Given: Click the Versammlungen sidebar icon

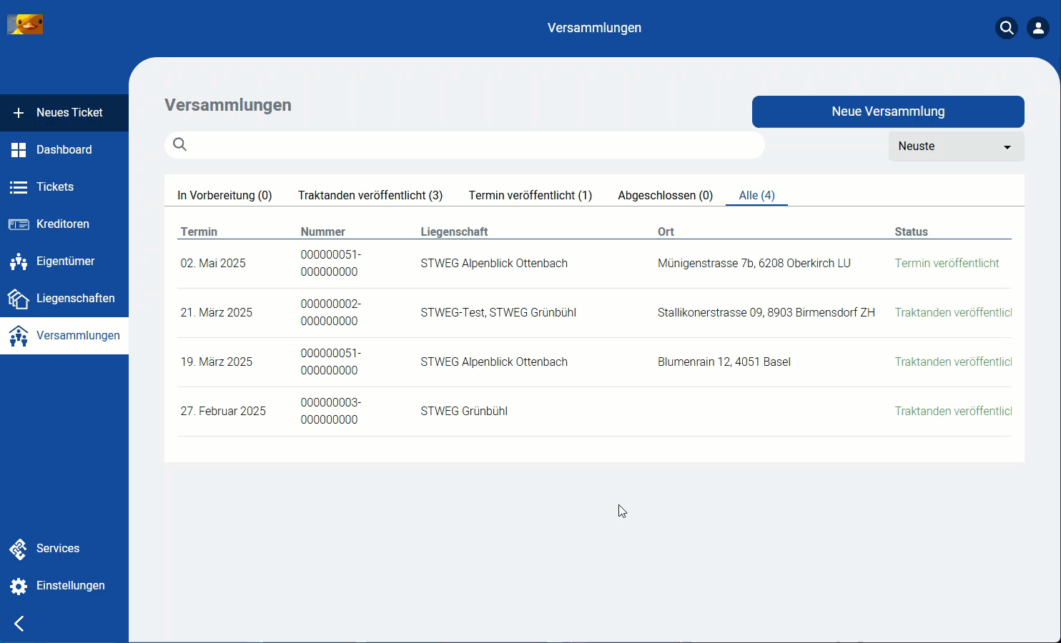Looking at the screenshot, I should click(x=19, y=336).
